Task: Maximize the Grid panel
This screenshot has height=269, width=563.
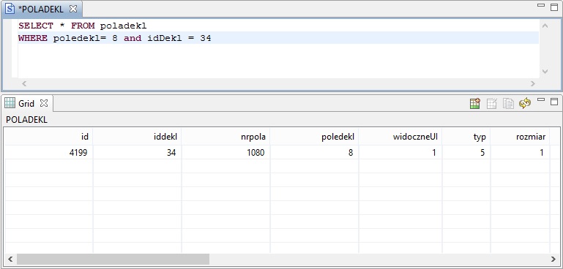Action: [554, 102]
